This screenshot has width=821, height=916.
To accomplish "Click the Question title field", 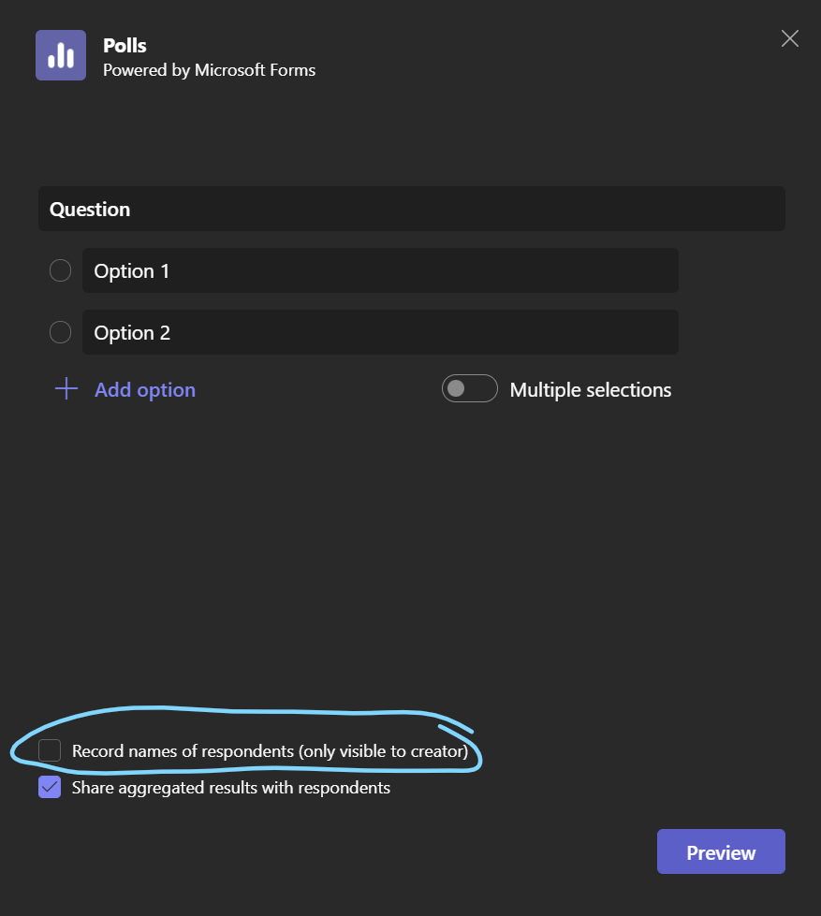I will 412,208.
